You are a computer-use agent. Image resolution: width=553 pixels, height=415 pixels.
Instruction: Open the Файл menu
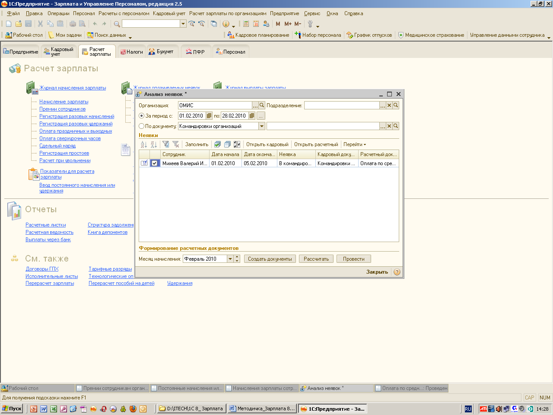(x=13, y=13)
